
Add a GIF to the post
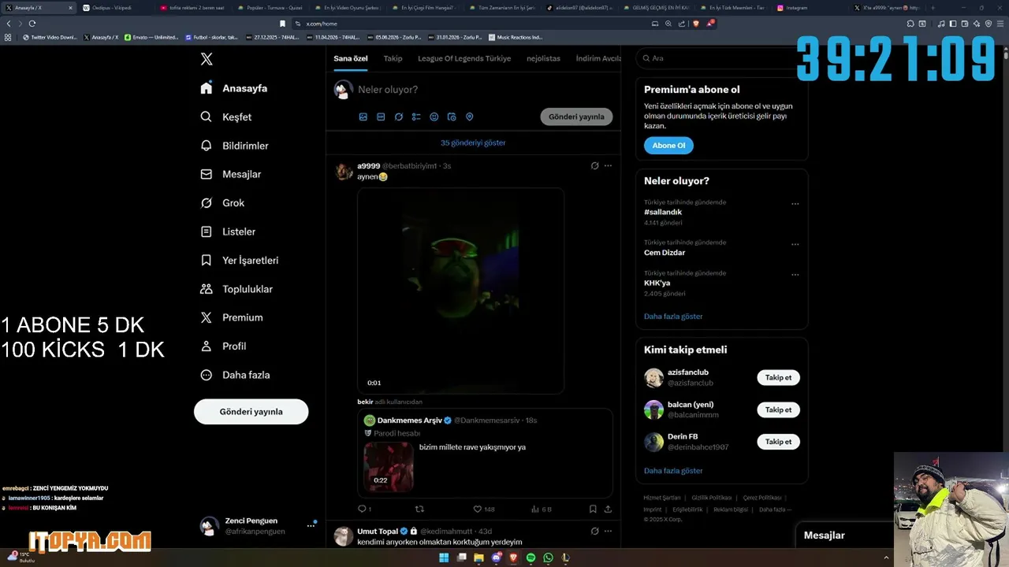381,117
